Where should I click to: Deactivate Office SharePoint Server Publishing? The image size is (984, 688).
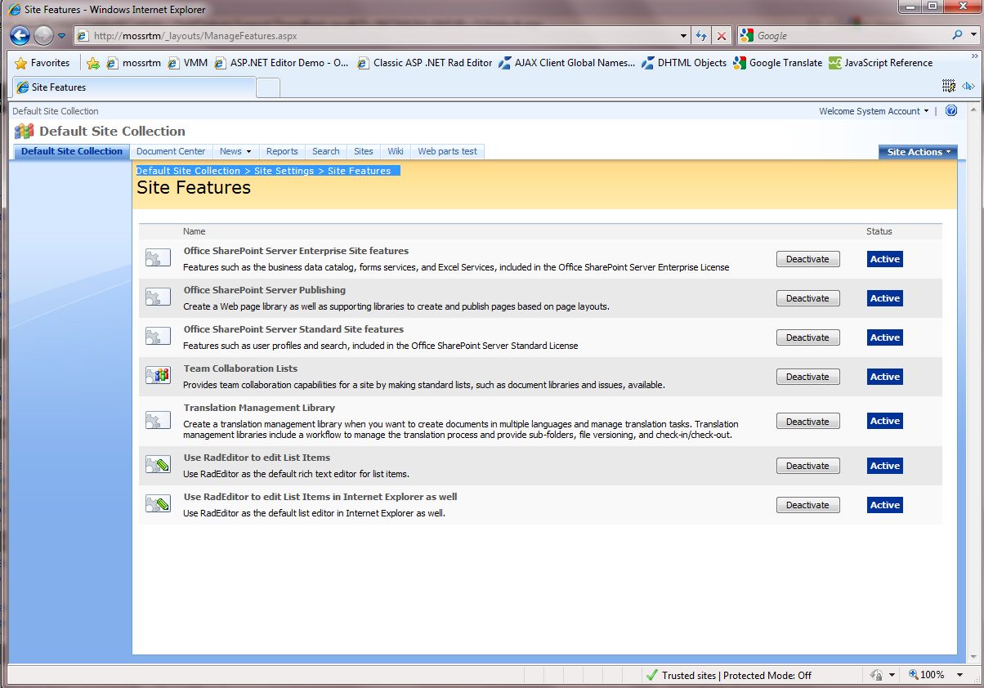[807, 298]
